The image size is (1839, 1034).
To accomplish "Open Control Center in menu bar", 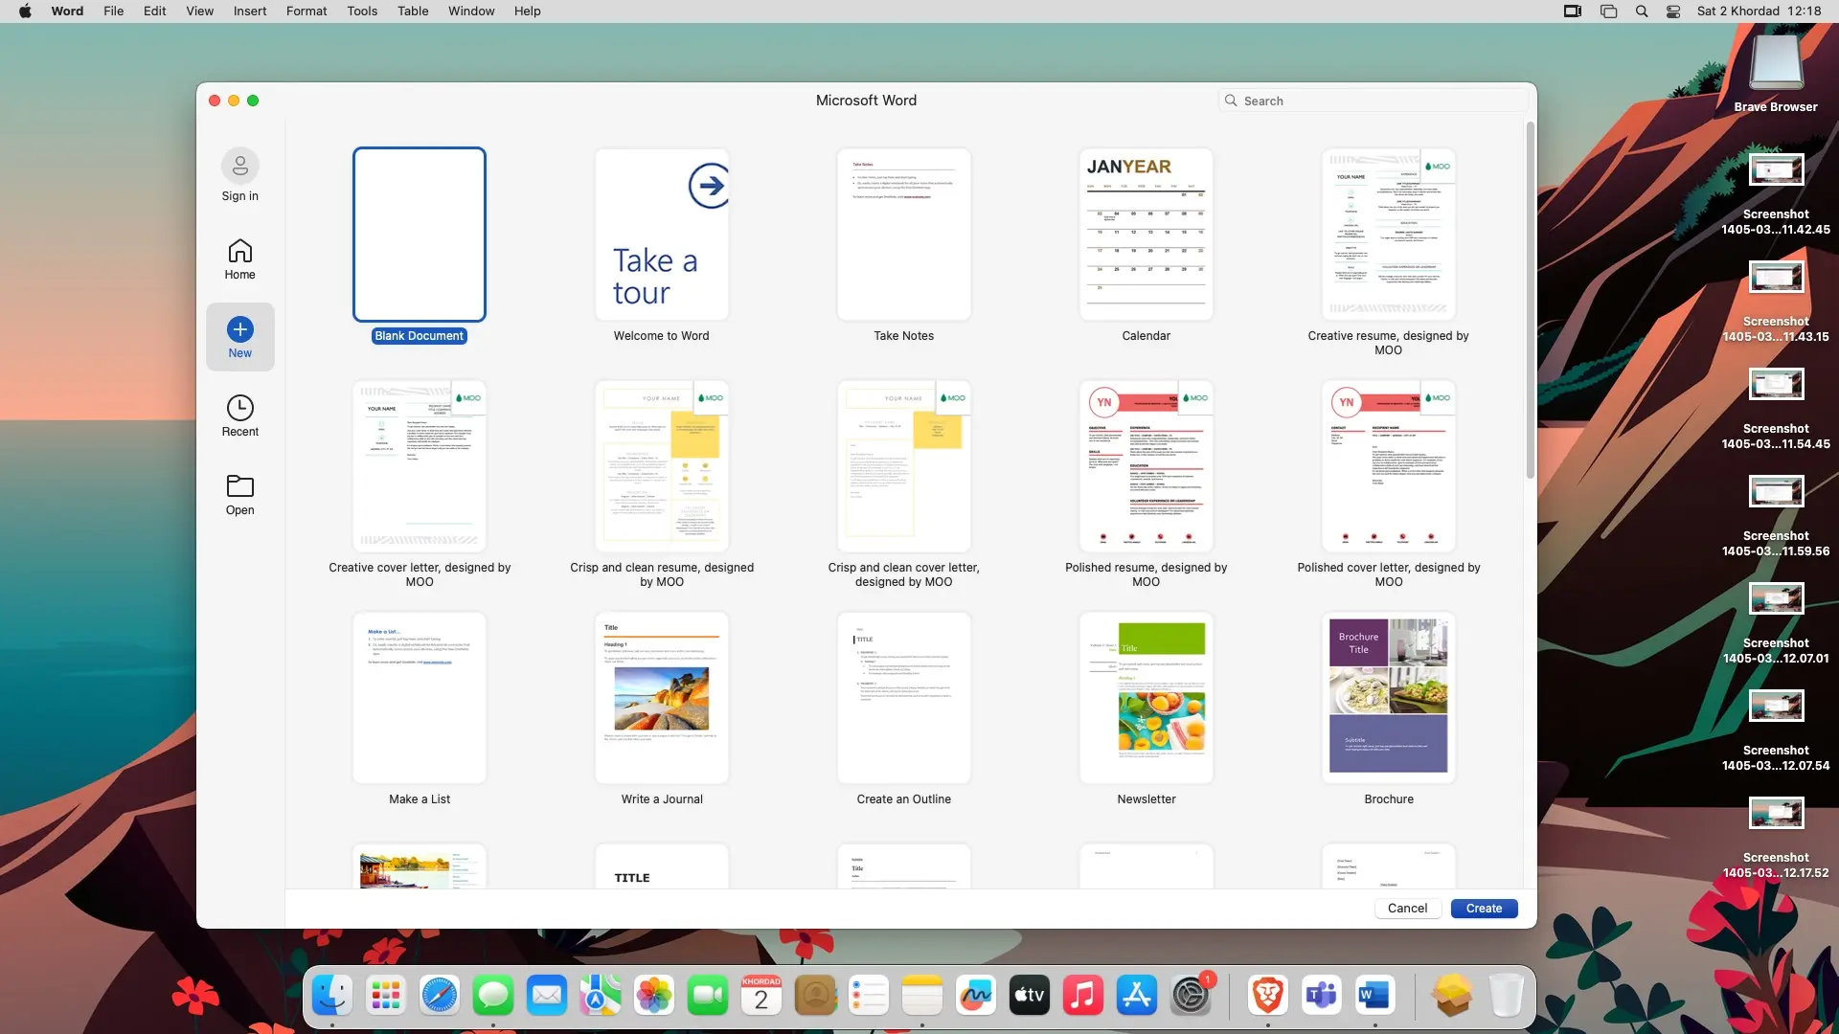I will point(1673,11).
